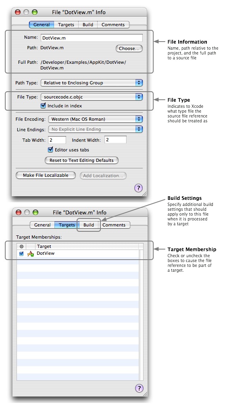Click Reset to Text Editing Defaults
This screenshot has width=225, height=407.
pos(81,160)
